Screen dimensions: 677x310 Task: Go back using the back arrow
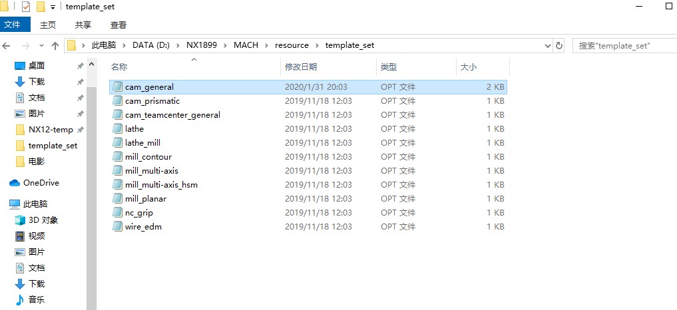(x=7, y=46)
